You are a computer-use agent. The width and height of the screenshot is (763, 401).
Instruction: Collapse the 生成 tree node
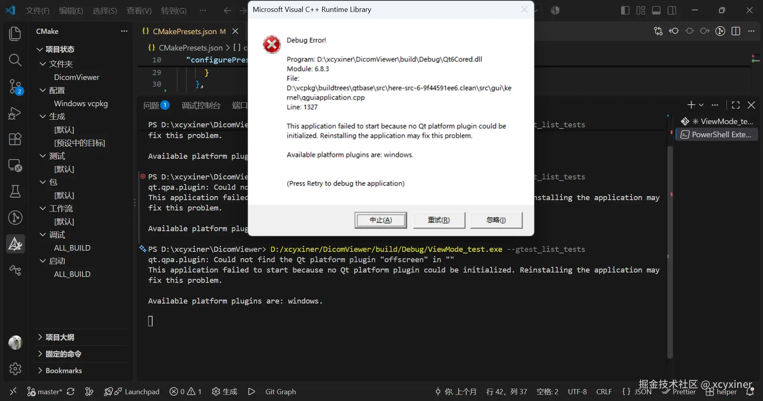click(x=43, y=117)
